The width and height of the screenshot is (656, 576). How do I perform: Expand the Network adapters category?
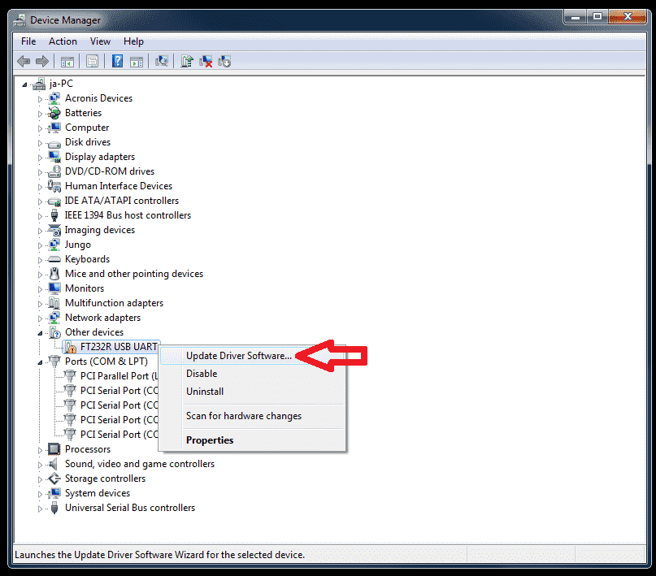[x=40, y=318]
